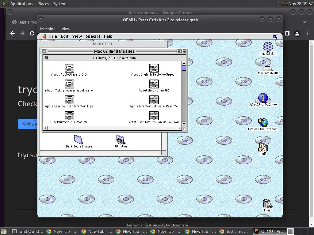Click the right scroll arrow in Read Me Files
This screenshot has height=235, width=314.
click(x=179, y=128)
